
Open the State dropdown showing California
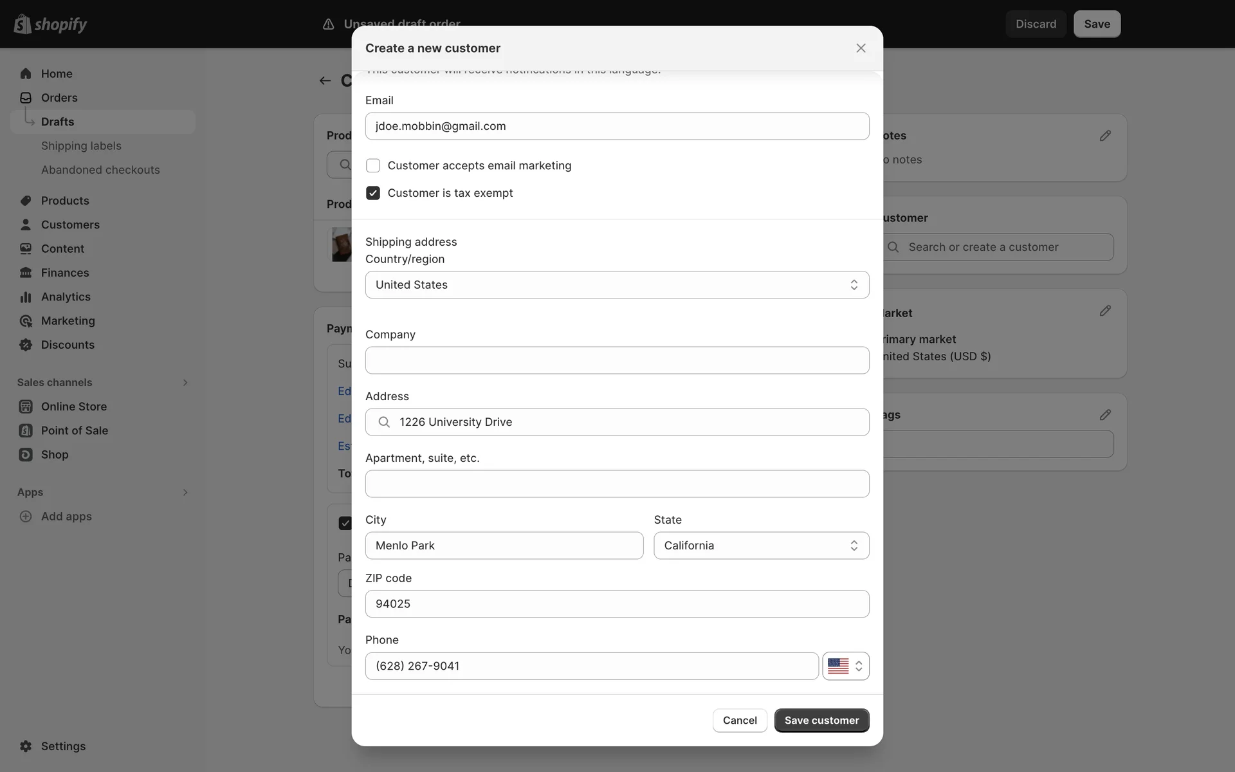pyautogui.click(x=761, y=546)
